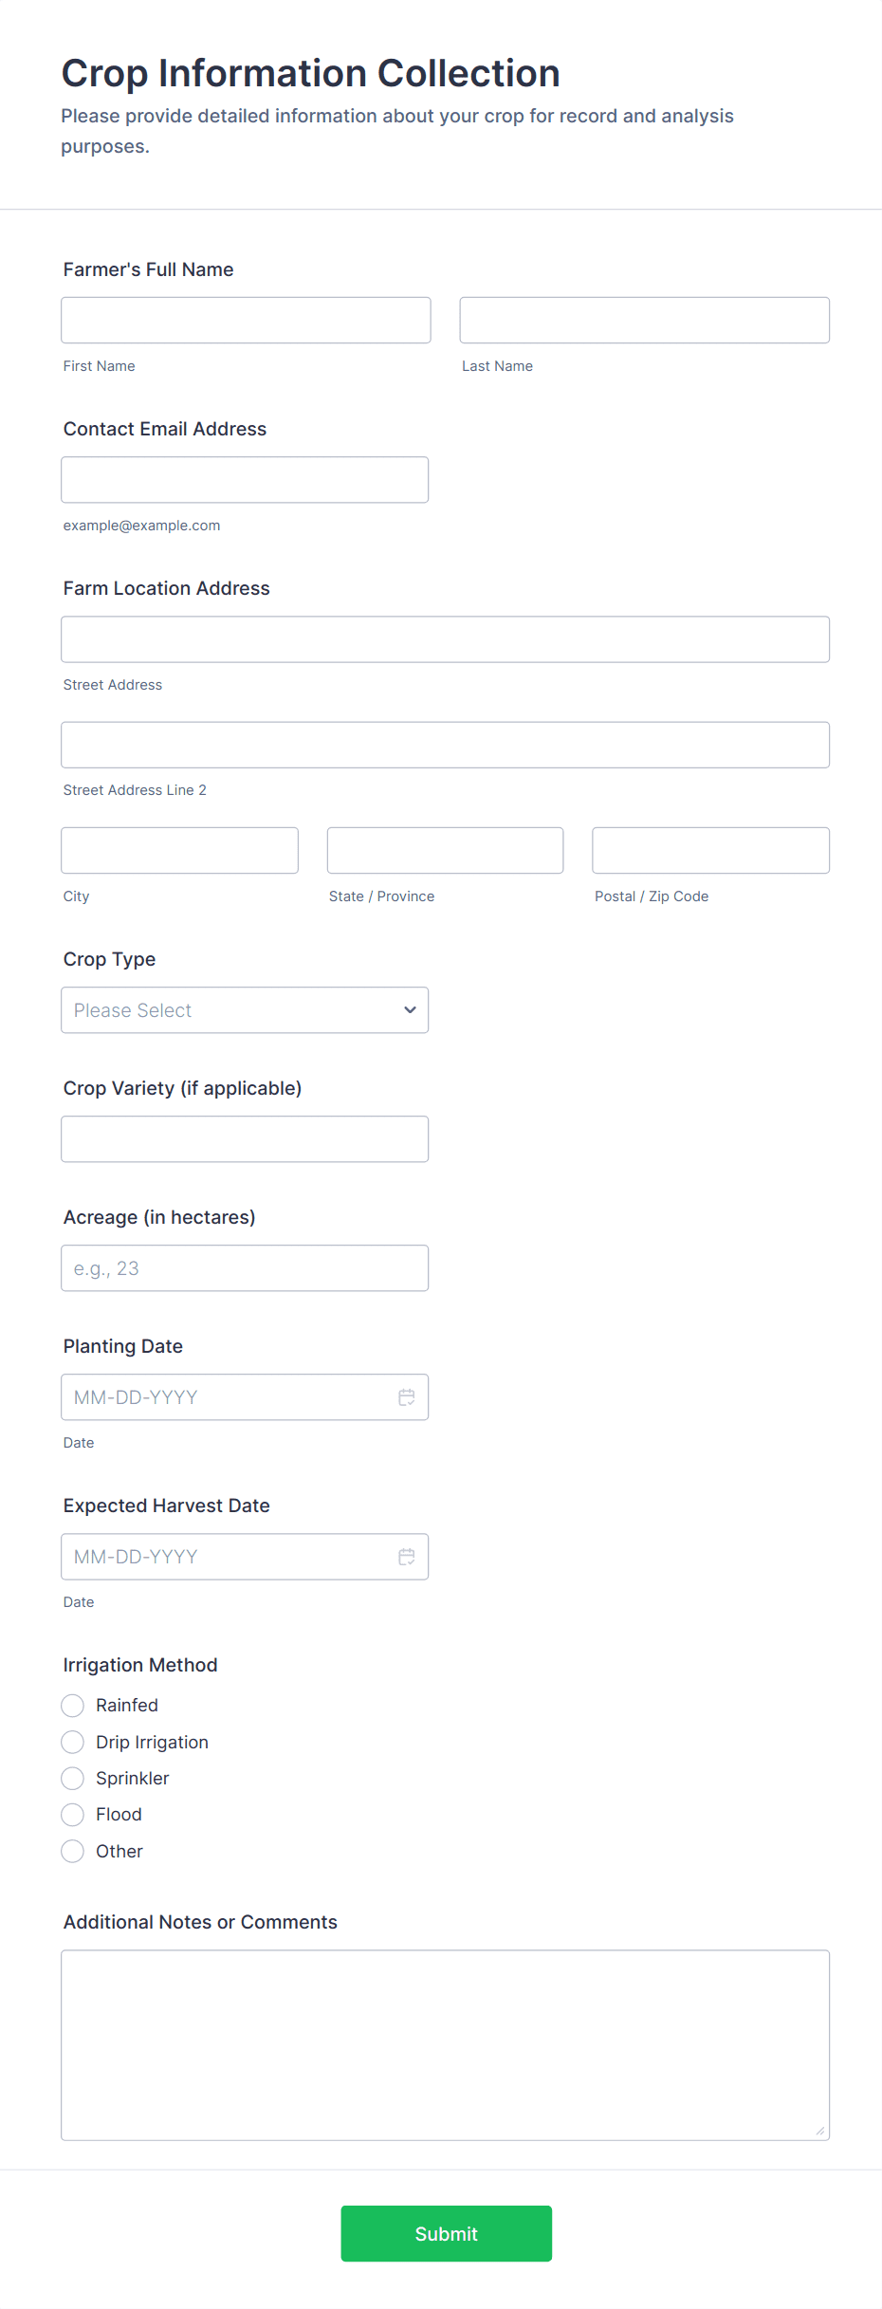Click into the First Name field

[245, 320]
